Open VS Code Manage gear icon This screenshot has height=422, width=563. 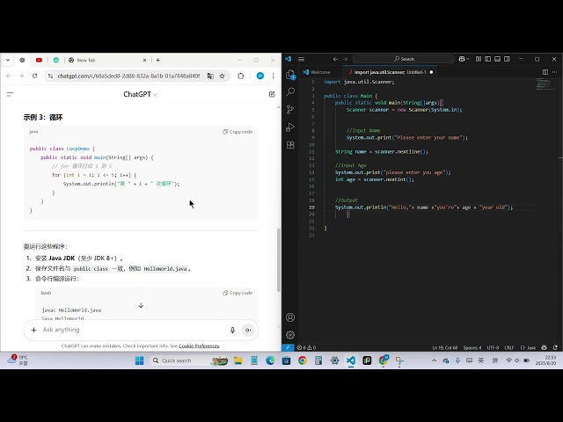290,335
